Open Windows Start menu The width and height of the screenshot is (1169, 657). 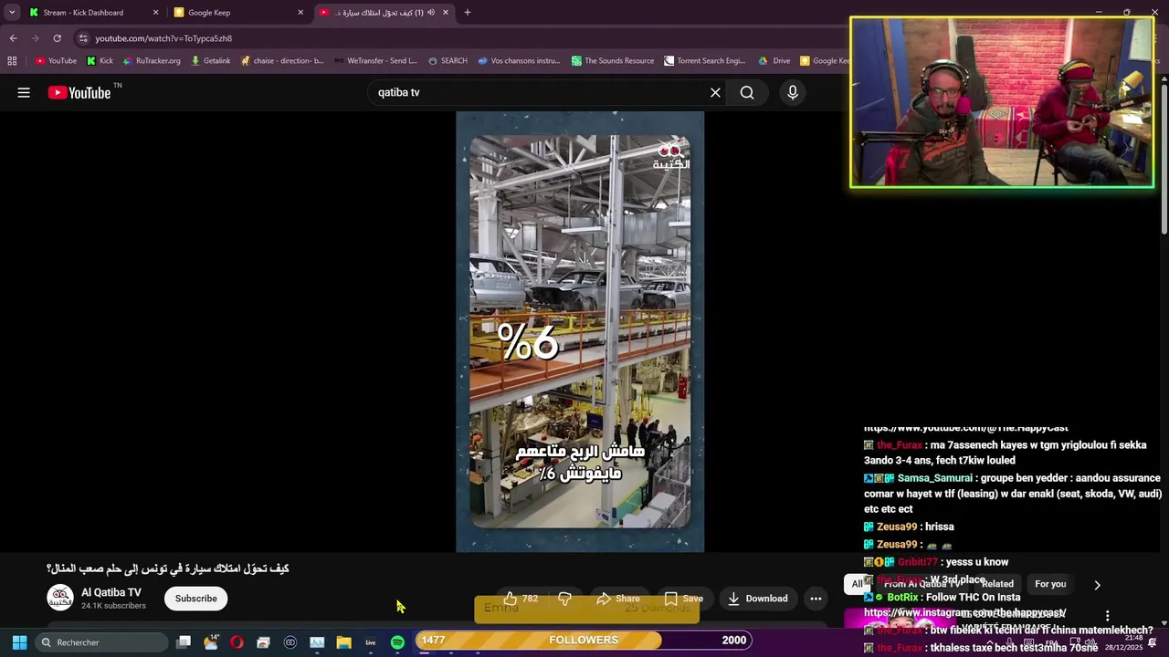19,642
